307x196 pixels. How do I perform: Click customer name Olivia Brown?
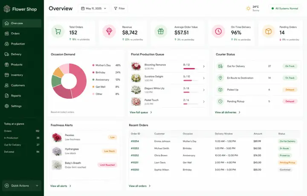(161, 155)
